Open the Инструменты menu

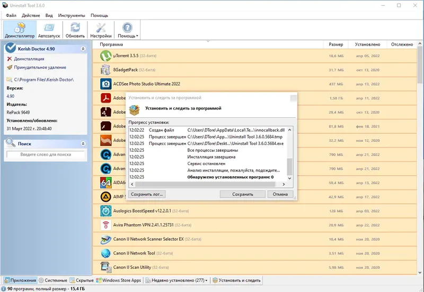point(72,15)
